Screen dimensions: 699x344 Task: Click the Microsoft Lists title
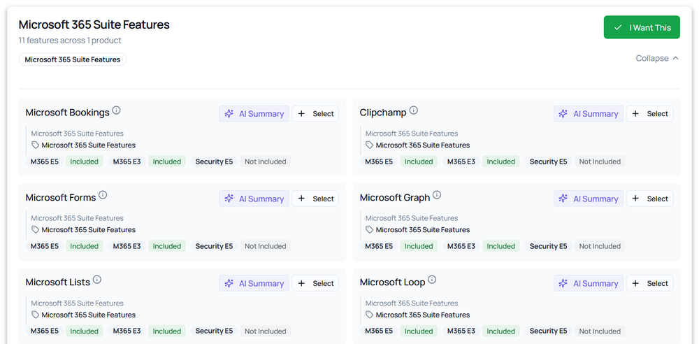click(x=57, y=282)
